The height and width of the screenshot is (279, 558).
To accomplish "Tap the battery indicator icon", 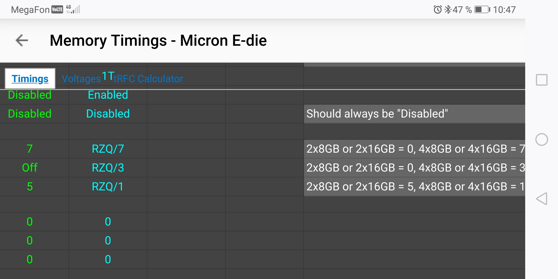I will tap(482, 10).
